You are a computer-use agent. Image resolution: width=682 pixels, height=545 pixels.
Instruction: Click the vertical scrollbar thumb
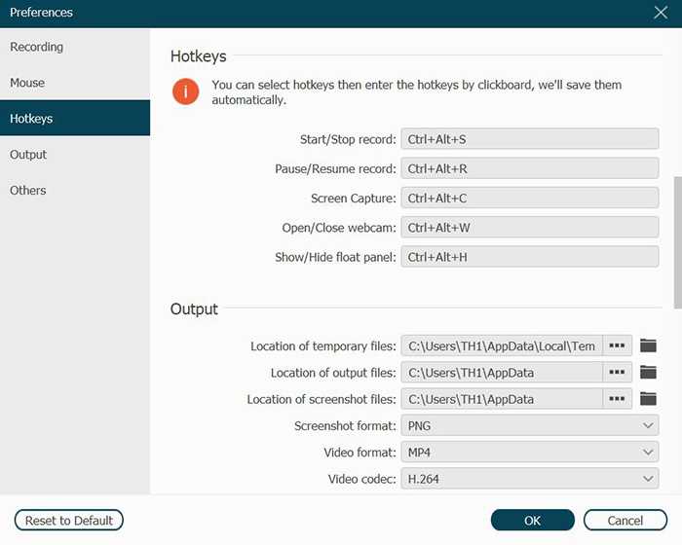coord(678,242)
